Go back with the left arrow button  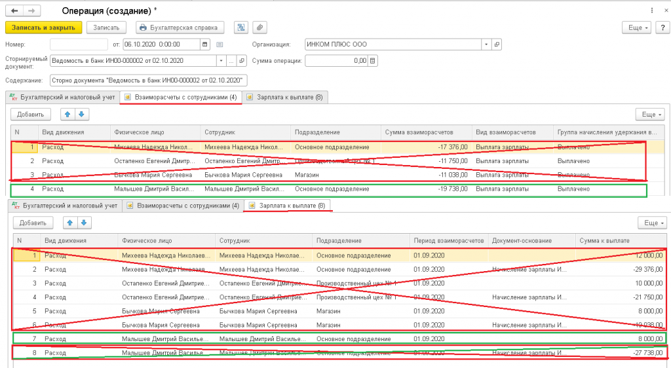[14, 10]
